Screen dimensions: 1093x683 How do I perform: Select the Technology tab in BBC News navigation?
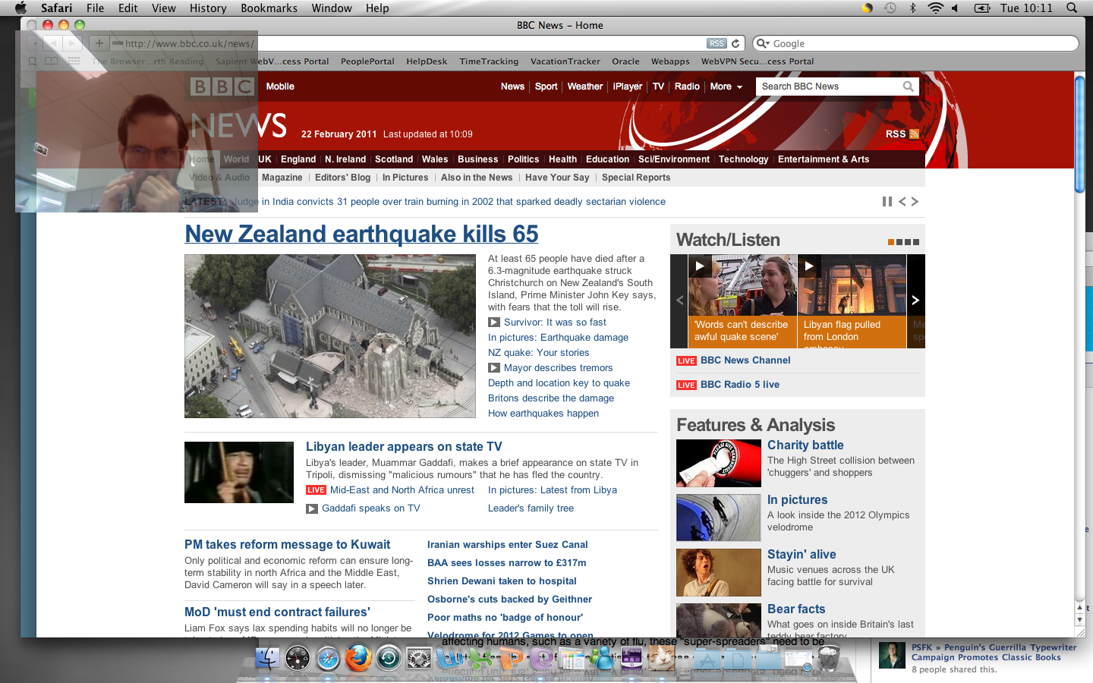(743, 159)
